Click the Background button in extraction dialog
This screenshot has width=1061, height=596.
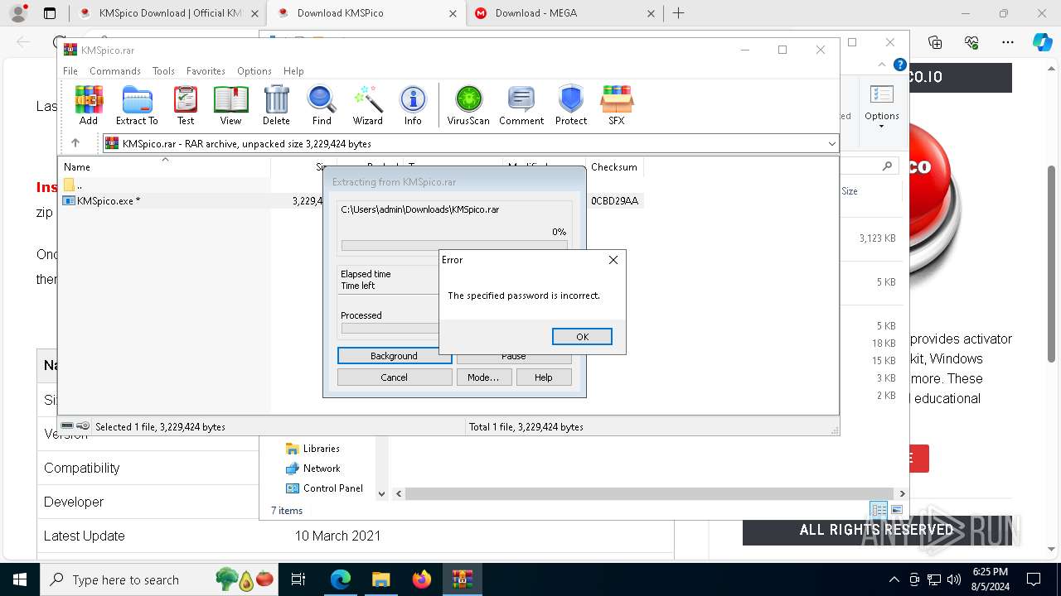[x=395, y=356]
